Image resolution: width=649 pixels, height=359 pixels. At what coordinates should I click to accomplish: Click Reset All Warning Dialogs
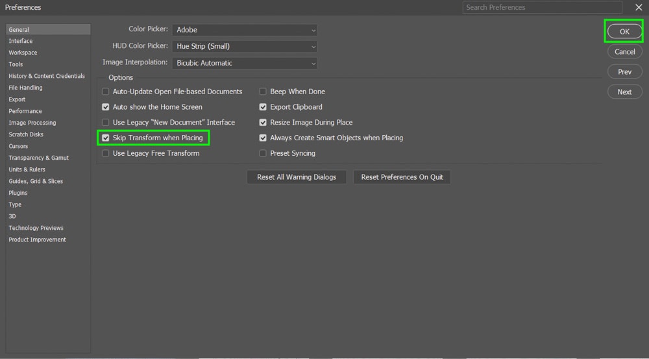tap(297, 177)
